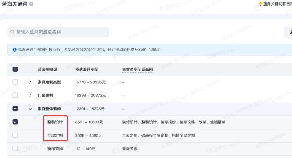Click the 蓝海关键词 page title
The height and width of the screenshot is (158, 292).
(x=14, y=4)
